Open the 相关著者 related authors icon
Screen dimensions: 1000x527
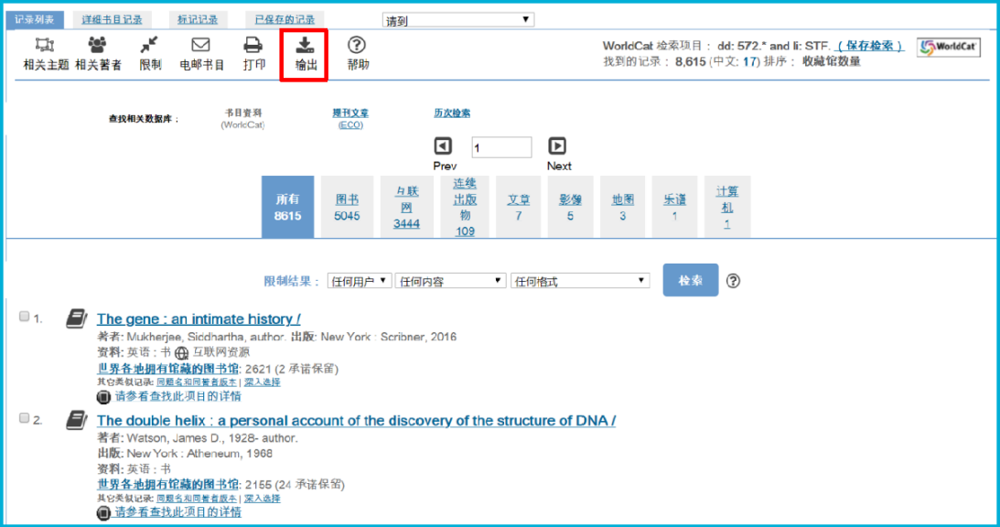click(x=98, y=45)
